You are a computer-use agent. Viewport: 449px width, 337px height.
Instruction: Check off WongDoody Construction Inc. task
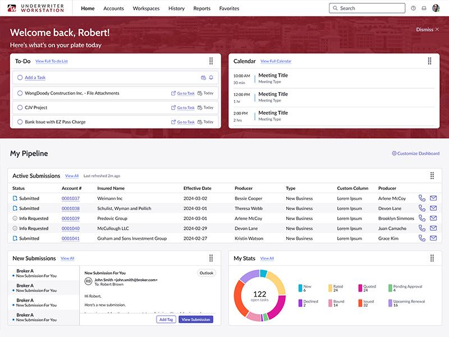pos(20,93)
